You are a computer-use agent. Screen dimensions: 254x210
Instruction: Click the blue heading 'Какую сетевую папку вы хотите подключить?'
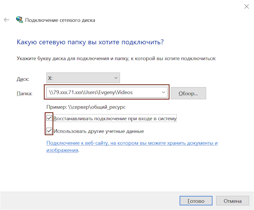[x=90, y=42]
